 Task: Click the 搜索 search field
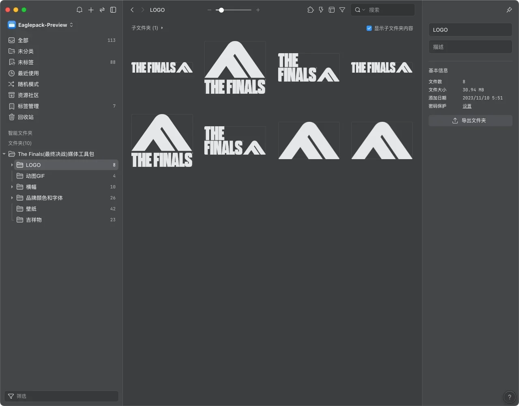point(389,10)
